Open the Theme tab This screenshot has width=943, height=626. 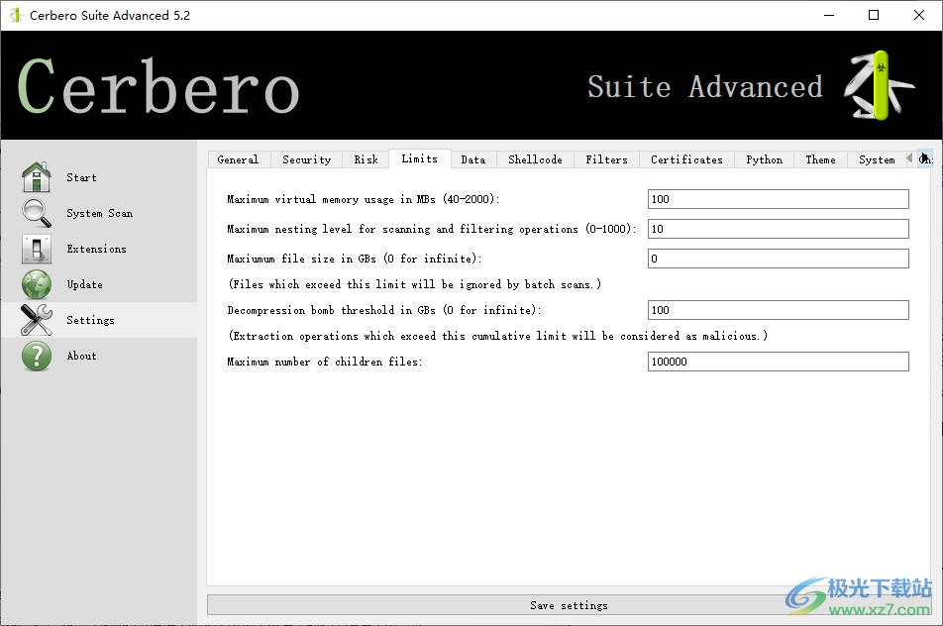(820, 159)
